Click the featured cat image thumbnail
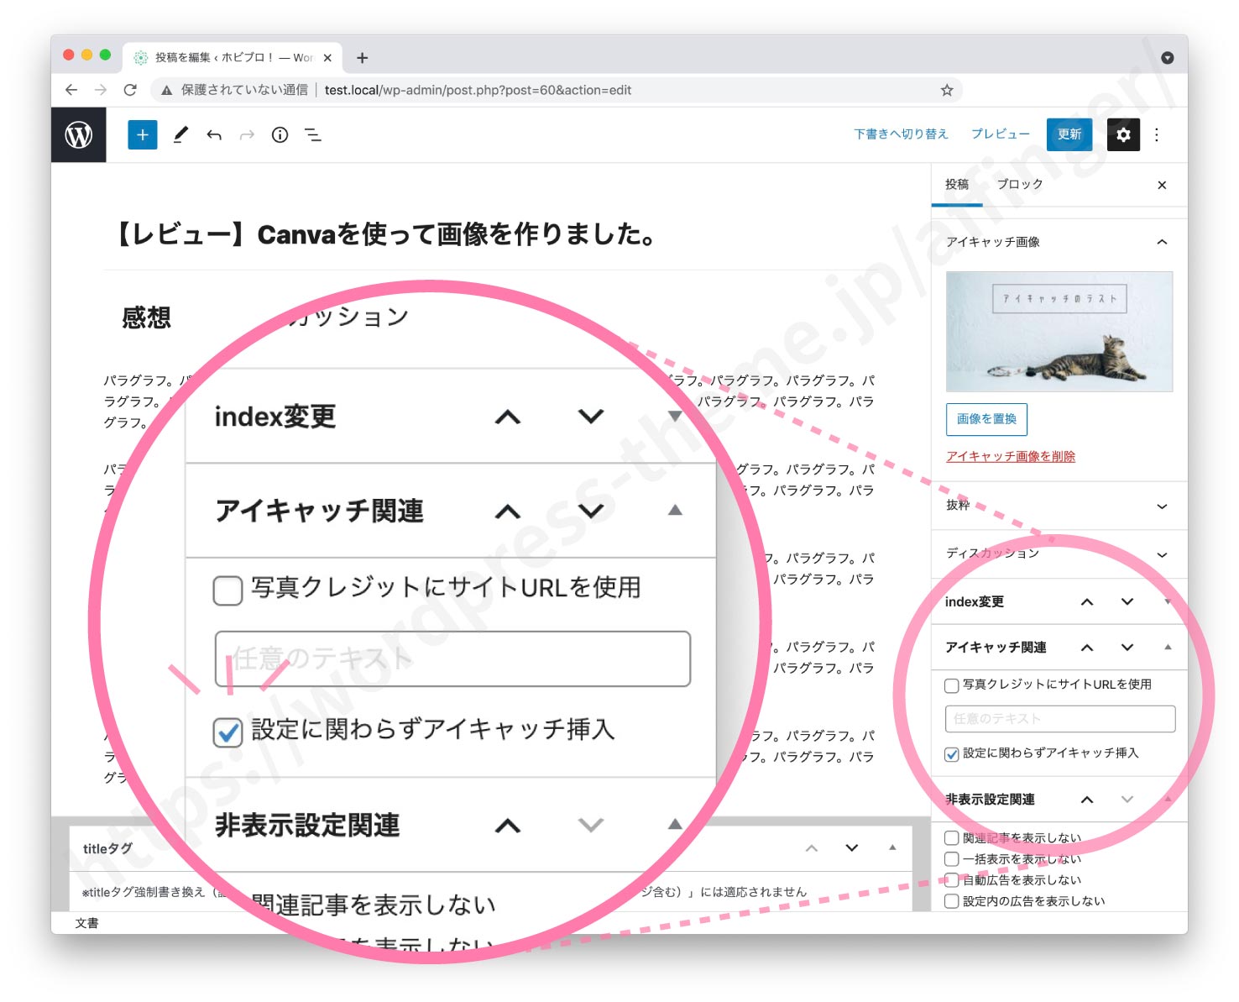1239x1002 pixels. 1059,332
